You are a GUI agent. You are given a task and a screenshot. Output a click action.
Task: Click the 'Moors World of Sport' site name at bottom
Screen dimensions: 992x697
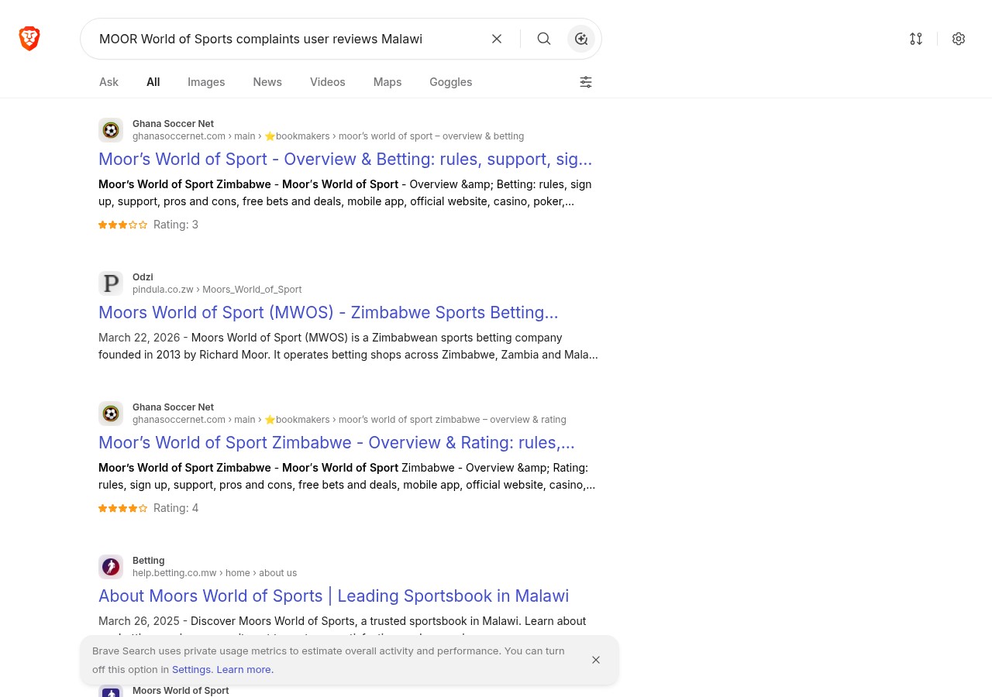[181, 691]
